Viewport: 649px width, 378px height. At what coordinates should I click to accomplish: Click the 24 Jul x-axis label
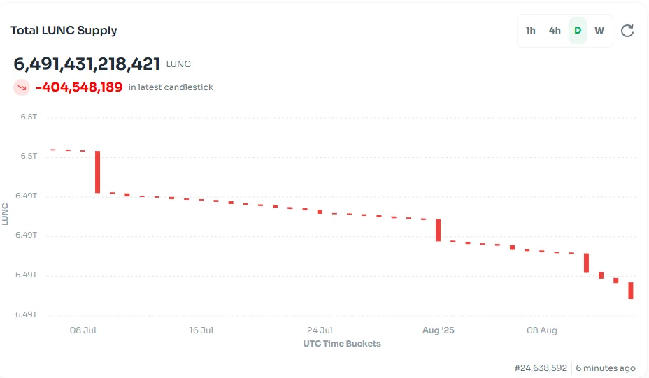coord(320,330)
